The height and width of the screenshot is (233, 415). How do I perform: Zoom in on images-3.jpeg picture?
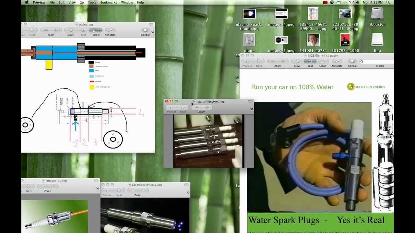coord(53,186)
